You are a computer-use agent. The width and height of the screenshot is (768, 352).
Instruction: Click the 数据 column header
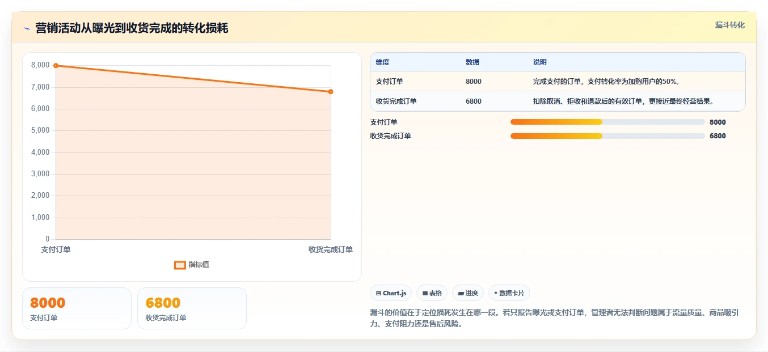pos(472,62)
